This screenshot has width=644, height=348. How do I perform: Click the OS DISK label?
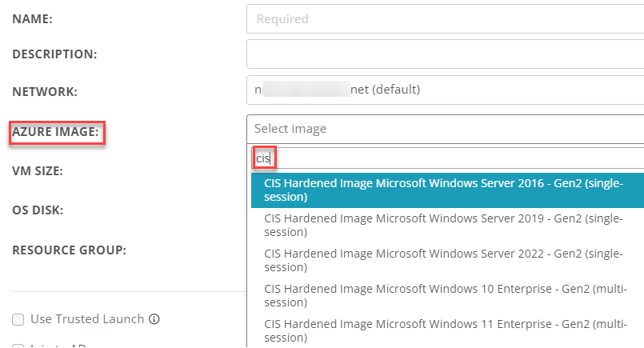(38, 210)
